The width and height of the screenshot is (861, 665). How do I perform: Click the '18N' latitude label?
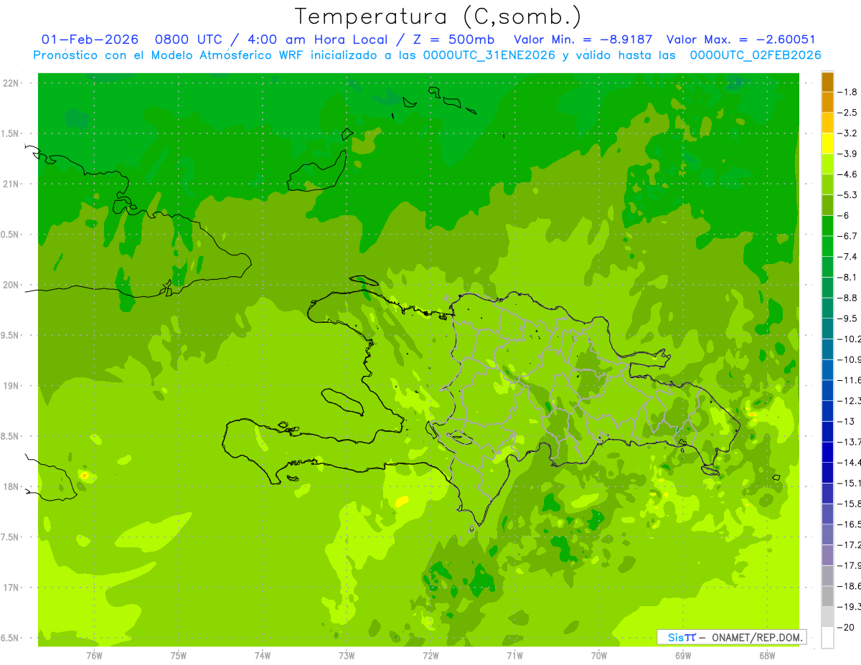[11, 487]
